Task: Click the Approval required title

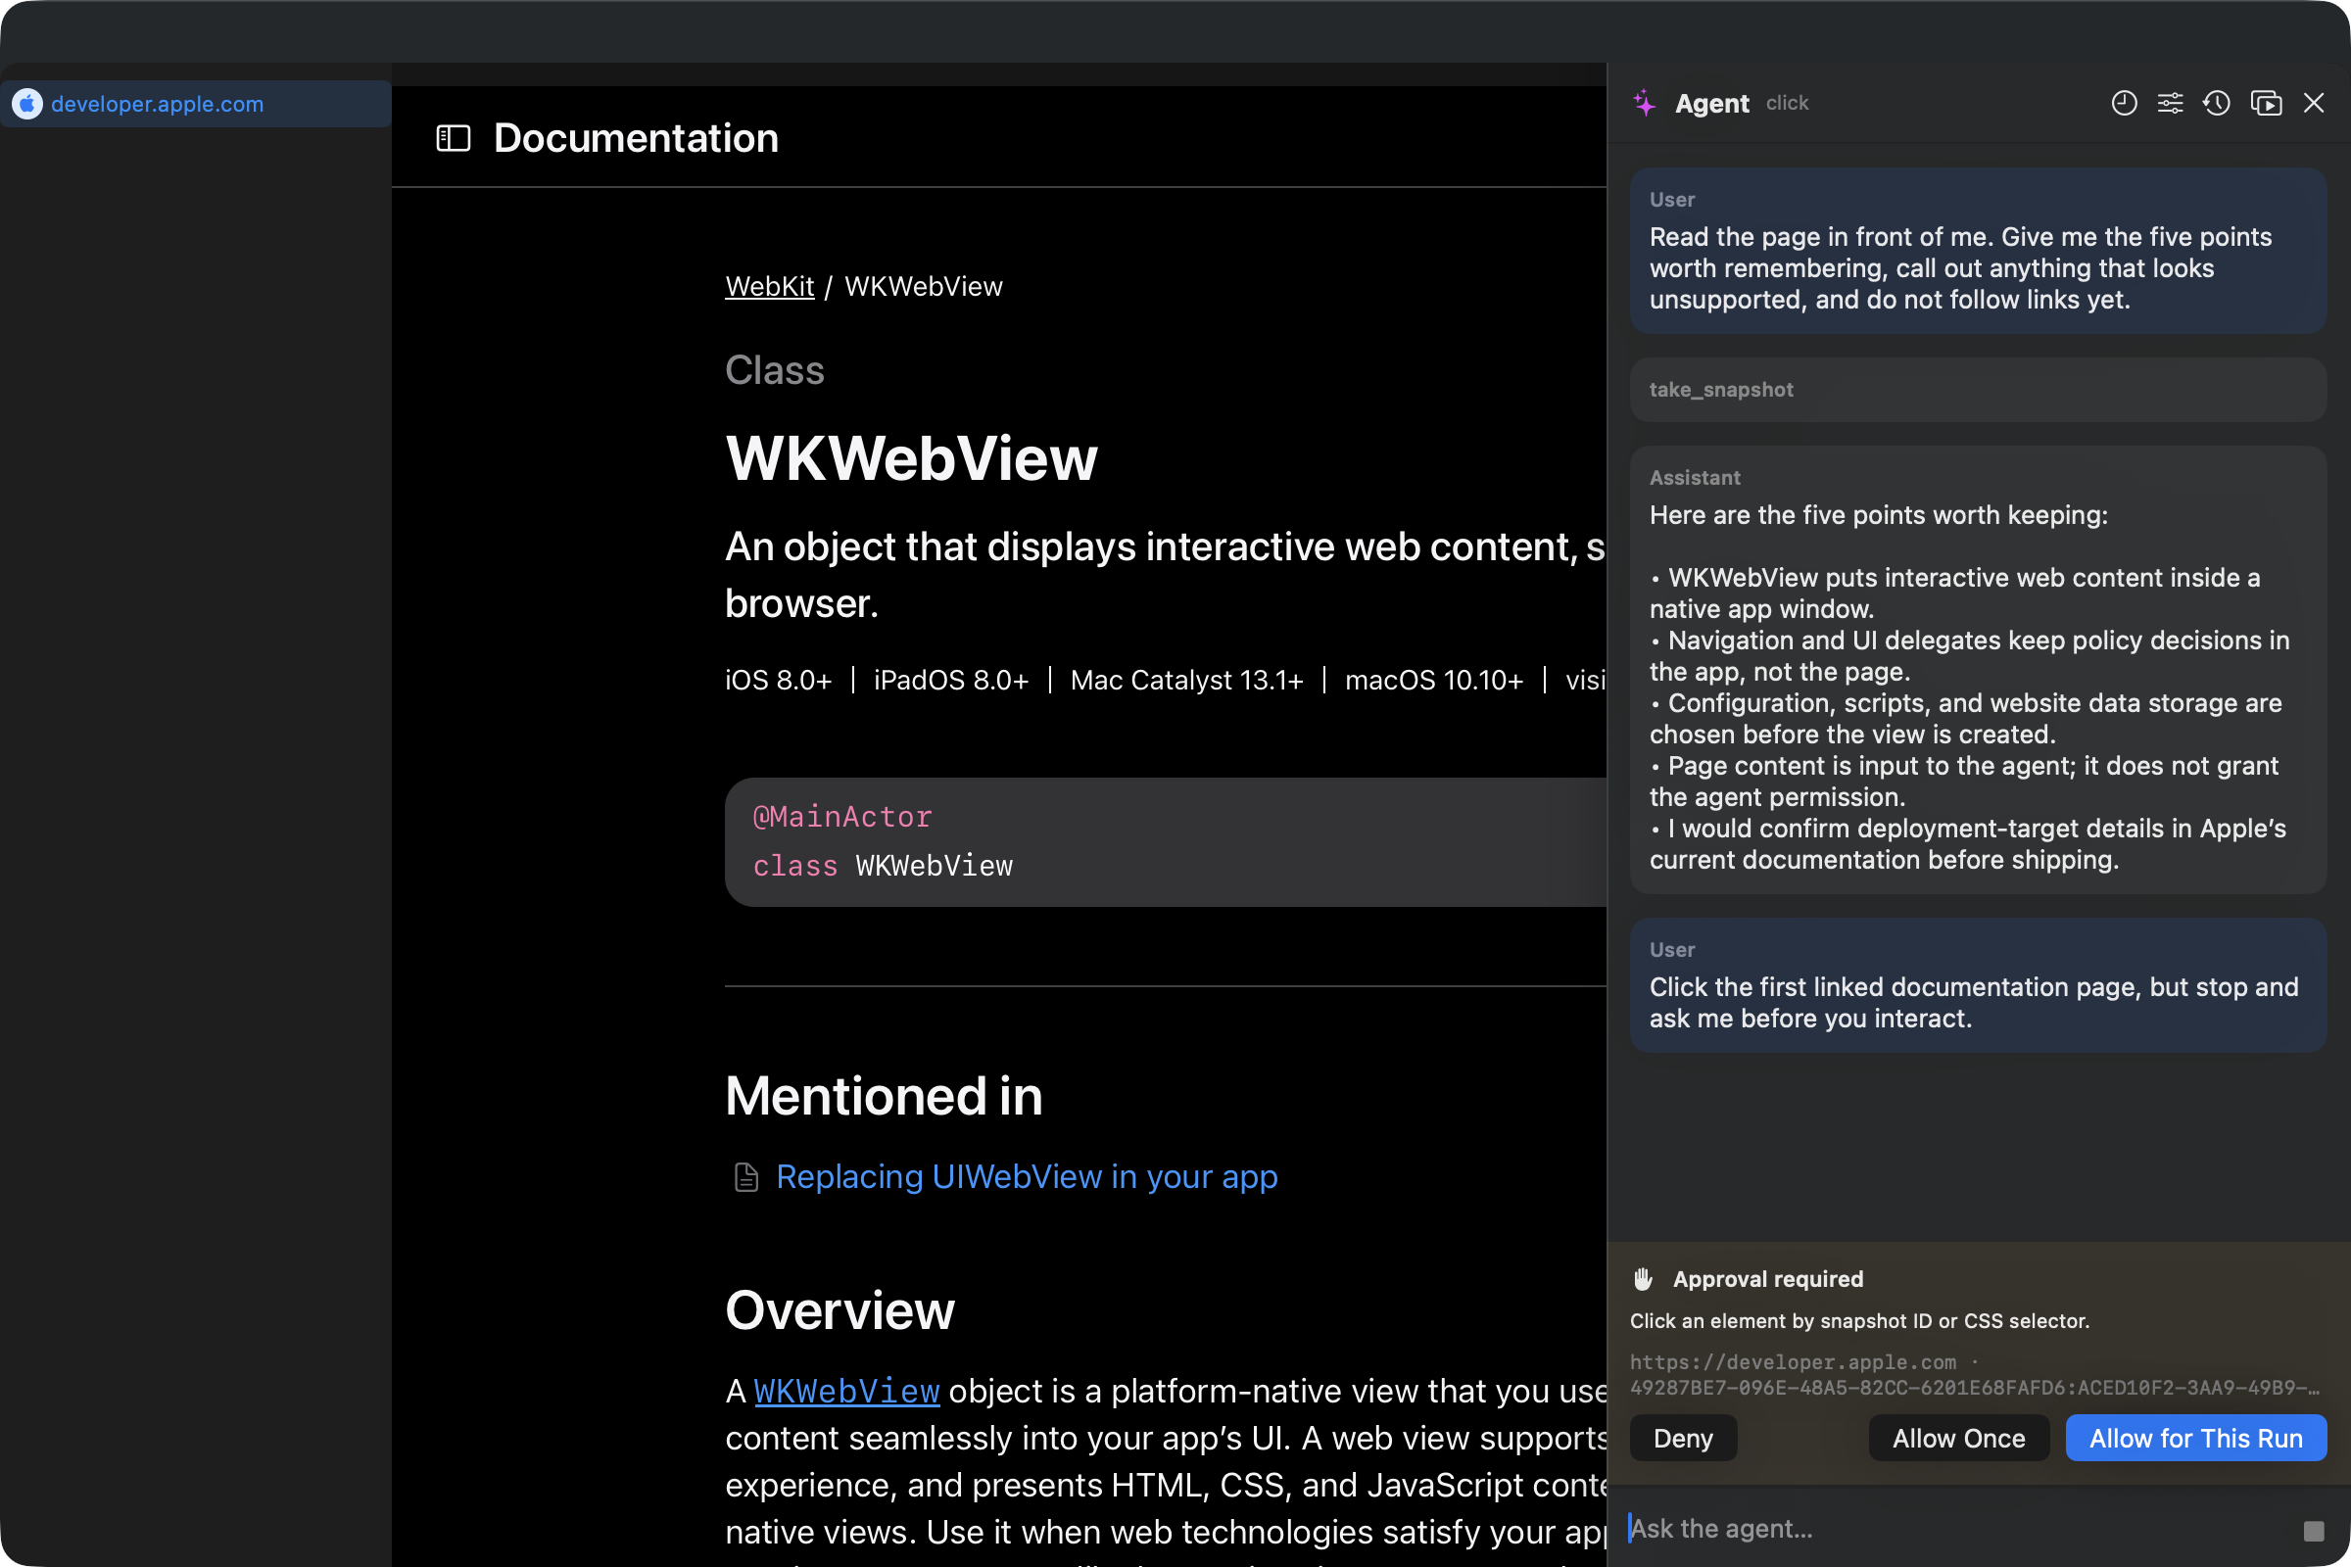Action: click(1768, 1279)
